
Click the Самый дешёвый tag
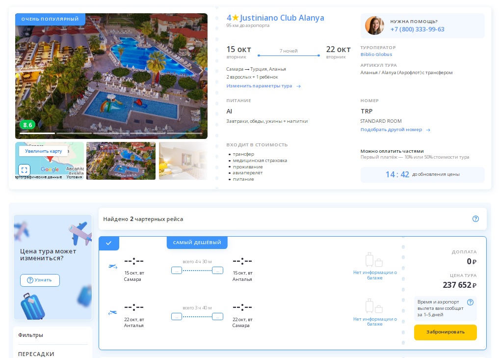point(197,243)
